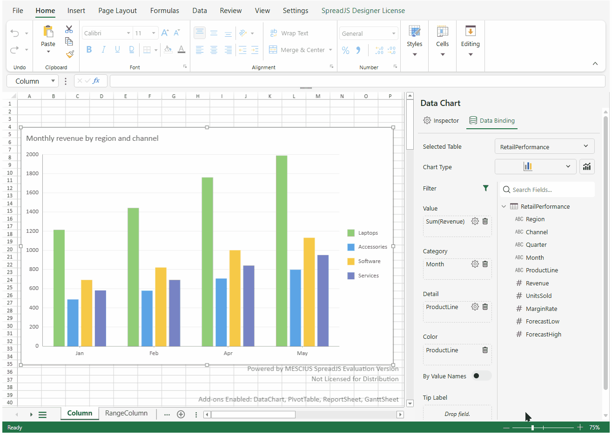Open the Calibri font name dropdown
This screenshot has height=435, width=612.
pos(128,33)
